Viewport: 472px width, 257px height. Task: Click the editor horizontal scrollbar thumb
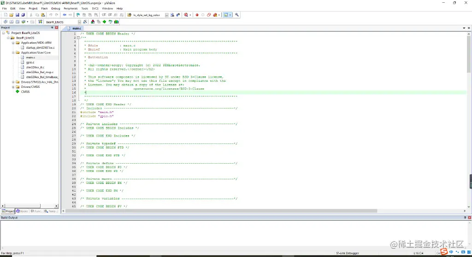[221, 211]
